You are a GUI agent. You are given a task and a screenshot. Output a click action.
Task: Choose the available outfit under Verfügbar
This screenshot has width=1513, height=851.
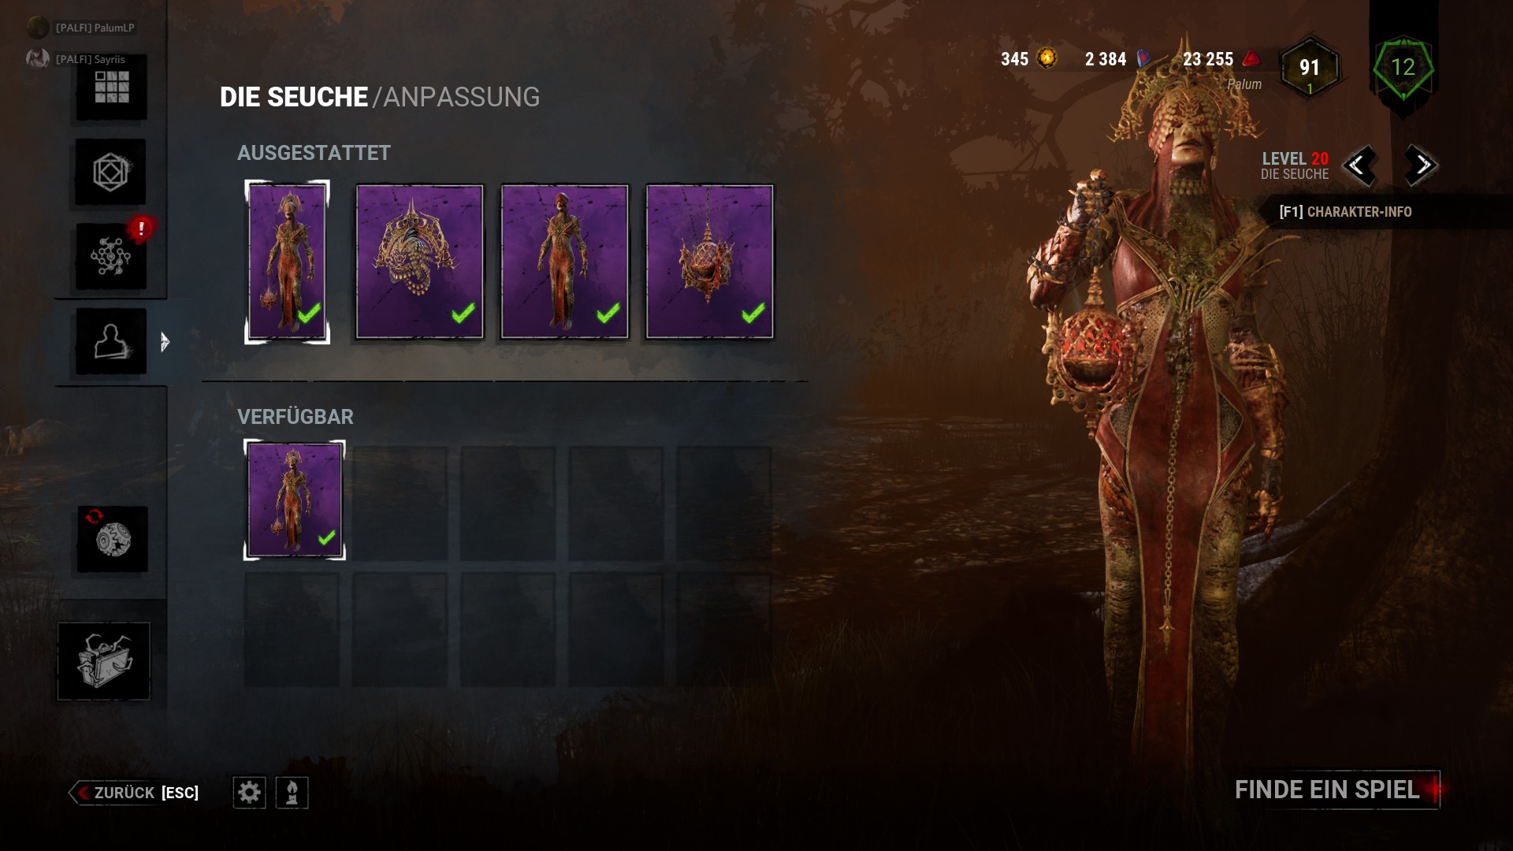[295, 500]
